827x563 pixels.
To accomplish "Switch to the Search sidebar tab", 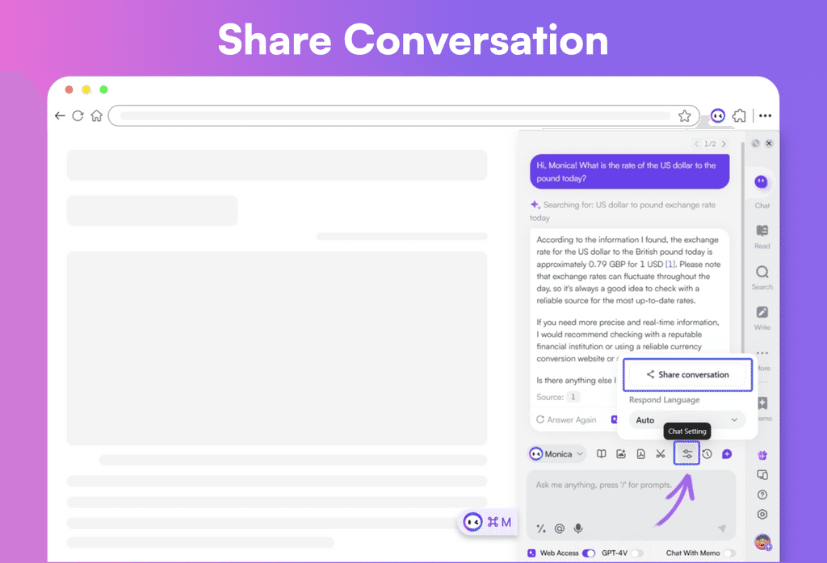I will click(762, 277).
